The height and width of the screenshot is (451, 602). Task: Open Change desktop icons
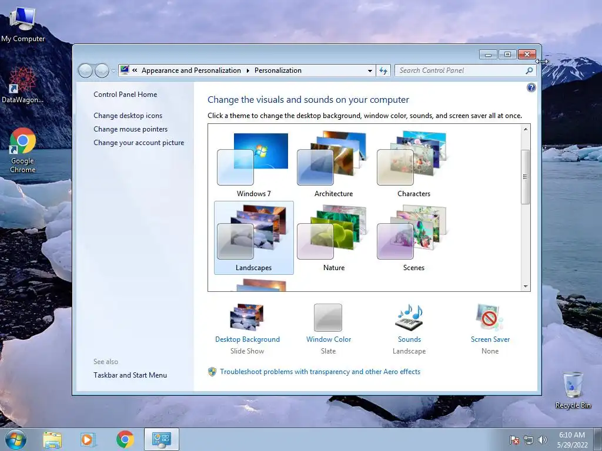[128, 116]
